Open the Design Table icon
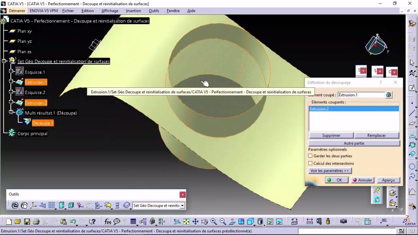Image resolution: width=418 pixels, height=235 pixels. 133,222
